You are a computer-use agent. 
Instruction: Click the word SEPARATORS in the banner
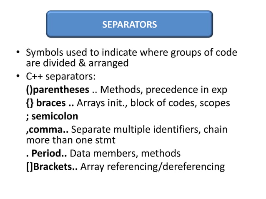129,25
